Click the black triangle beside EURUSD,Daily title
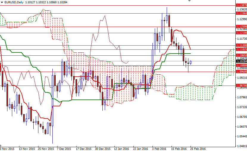The width and height of the screenshot is (247, 151). (x=2, y=2)
